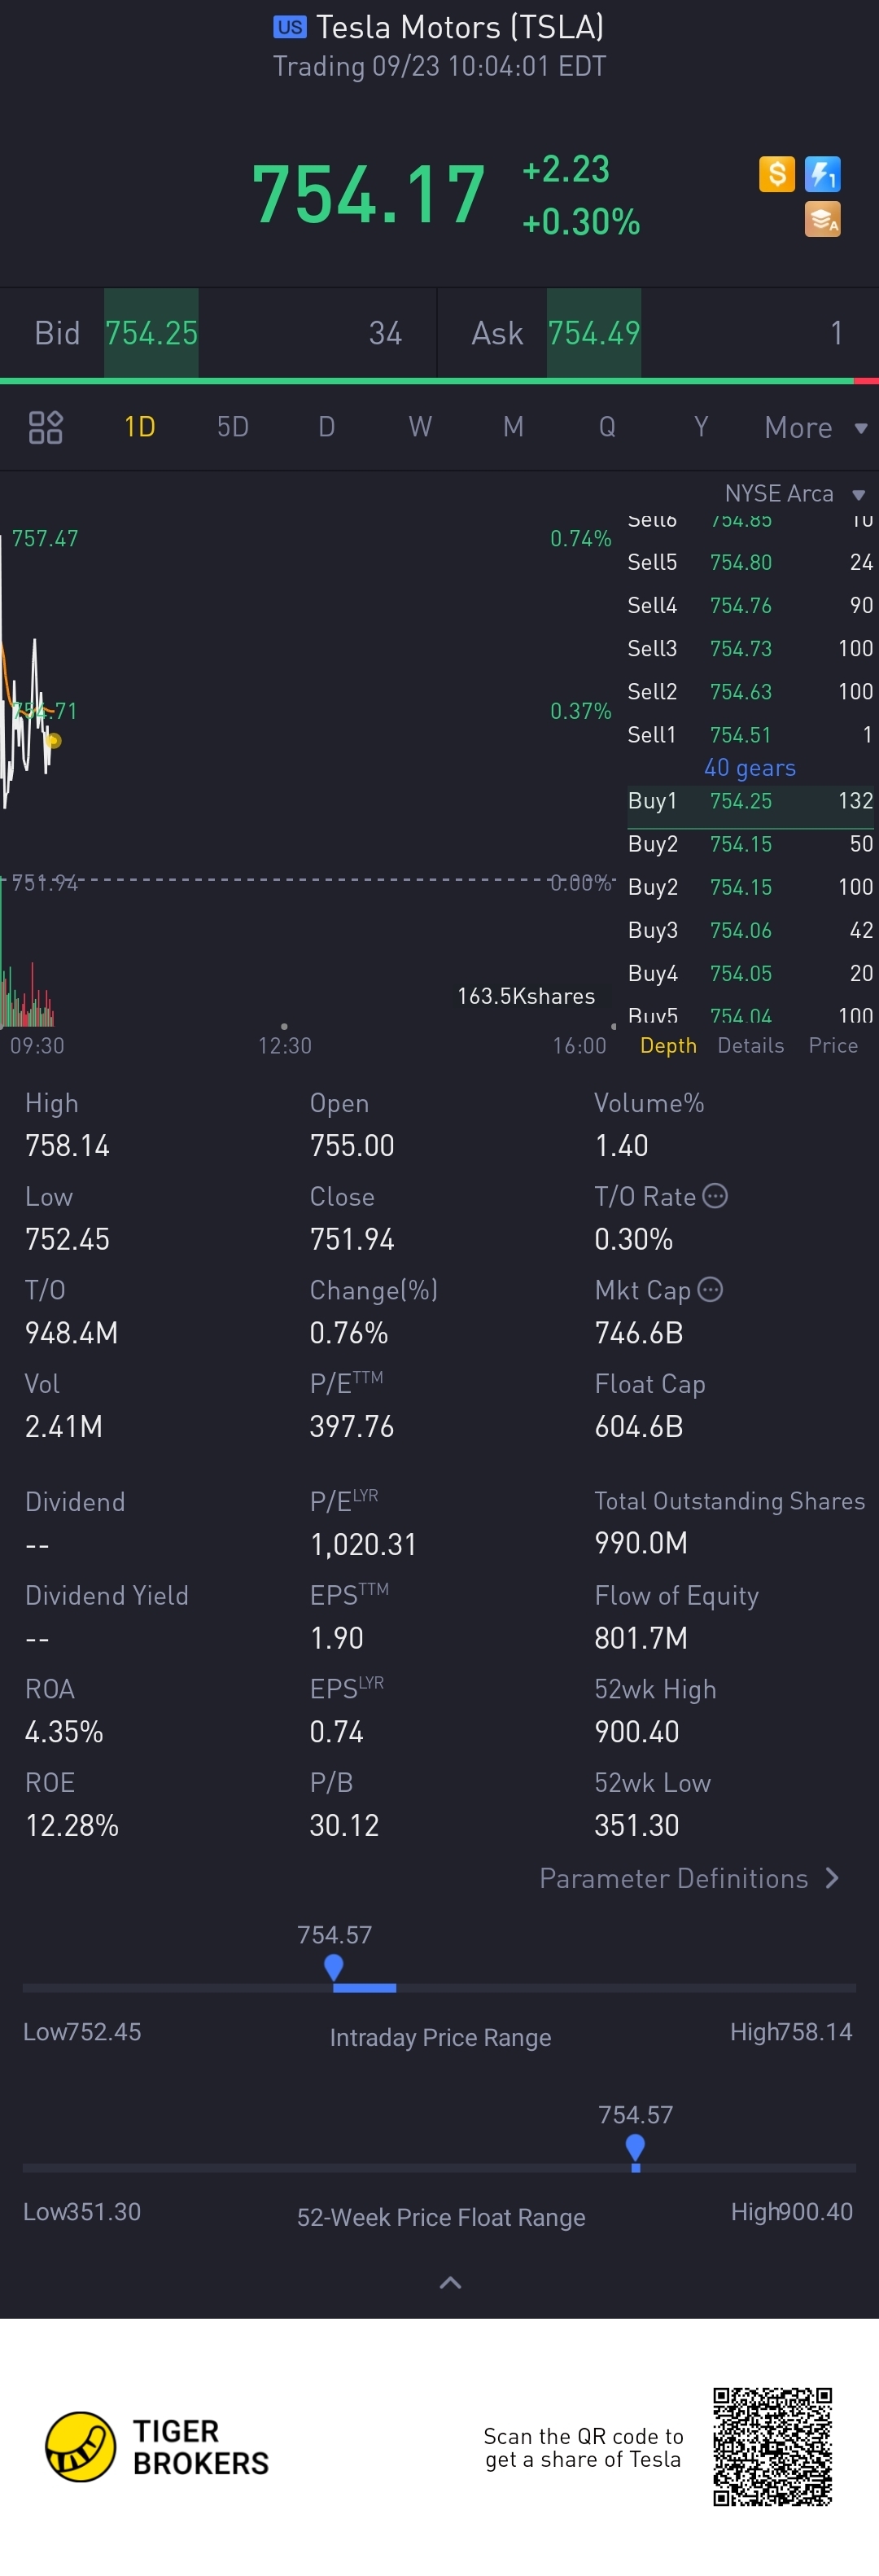Open the T/O Rate info bubble icon

(x=715, y=1195)
